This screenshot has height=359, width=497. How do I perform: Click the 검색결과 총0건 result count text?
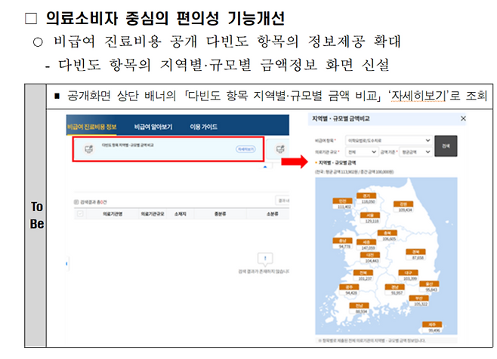pos(94,202)
